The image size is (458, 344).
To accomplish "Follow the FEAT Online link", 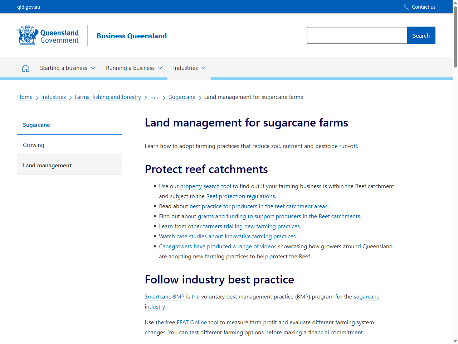I will click(x=191, y=322).
